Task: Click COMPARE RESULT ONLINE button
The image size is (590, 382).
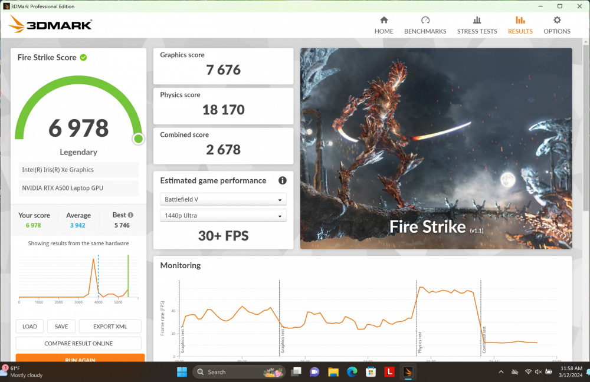Action: coord(78,343)
